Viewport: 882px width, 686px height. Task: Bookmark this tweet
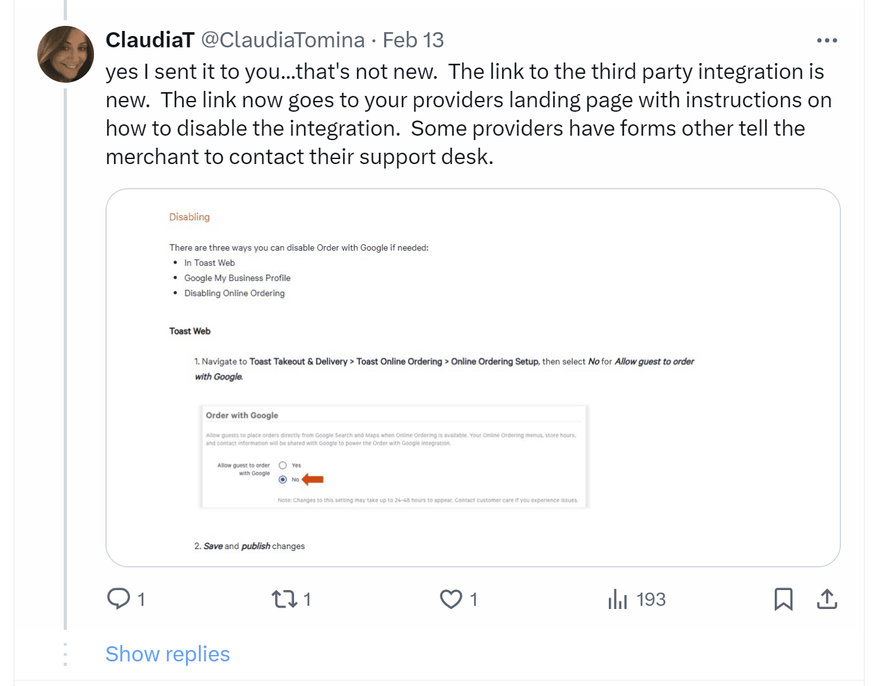(x=783, y=598)
